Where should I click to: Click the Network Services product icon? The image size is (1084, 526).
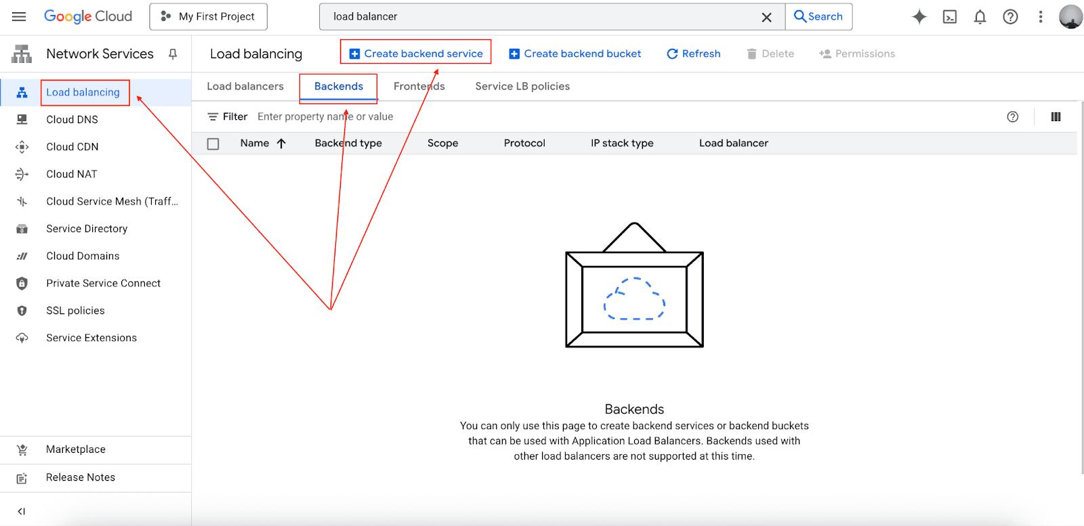tap(22, 54)
